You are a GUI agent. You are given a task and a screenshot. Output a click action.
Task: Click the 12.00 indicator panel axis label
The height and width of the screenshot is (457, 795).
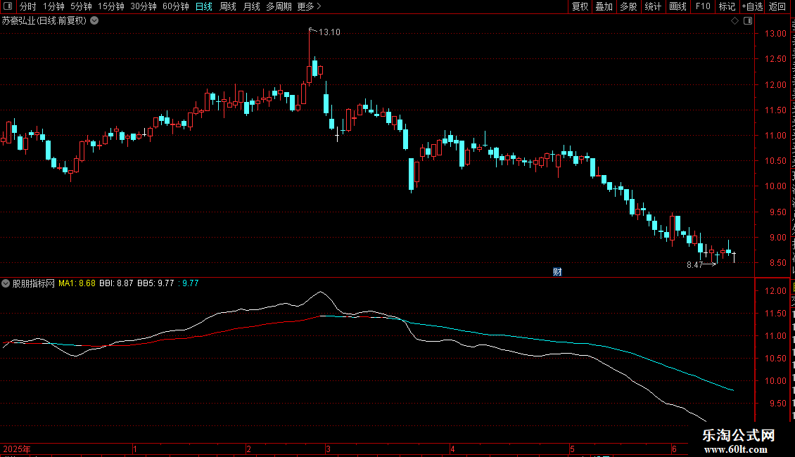pyautogui.click(x=775, y=291)
